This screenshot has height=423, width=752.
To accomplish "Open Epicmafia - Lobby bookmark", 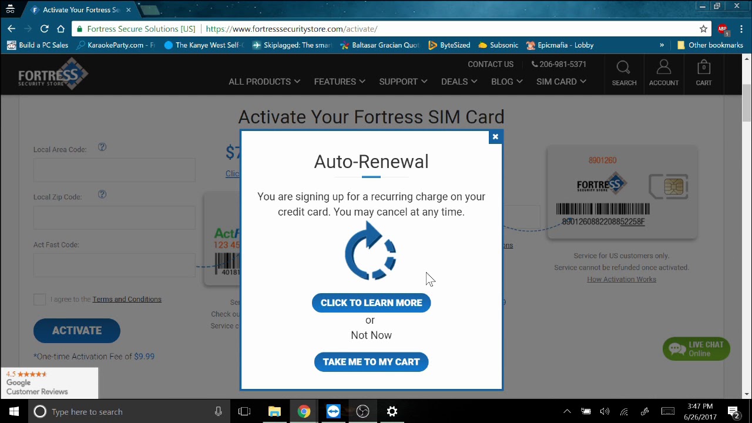I will (x=560, y=45).
